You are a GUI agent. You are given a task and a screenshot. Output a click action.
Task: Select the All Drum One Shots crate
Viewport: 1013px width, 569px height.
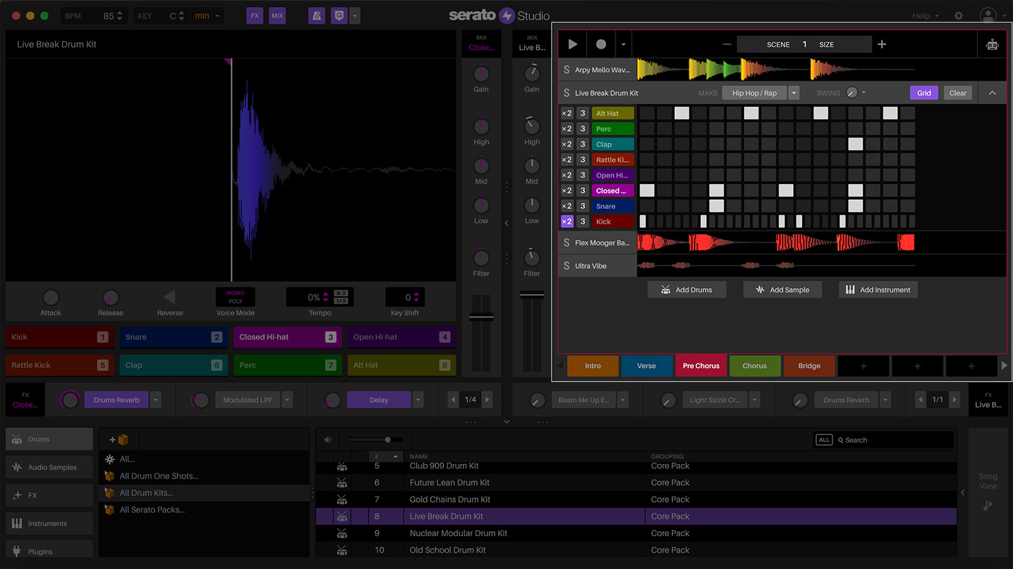point(159,476)
